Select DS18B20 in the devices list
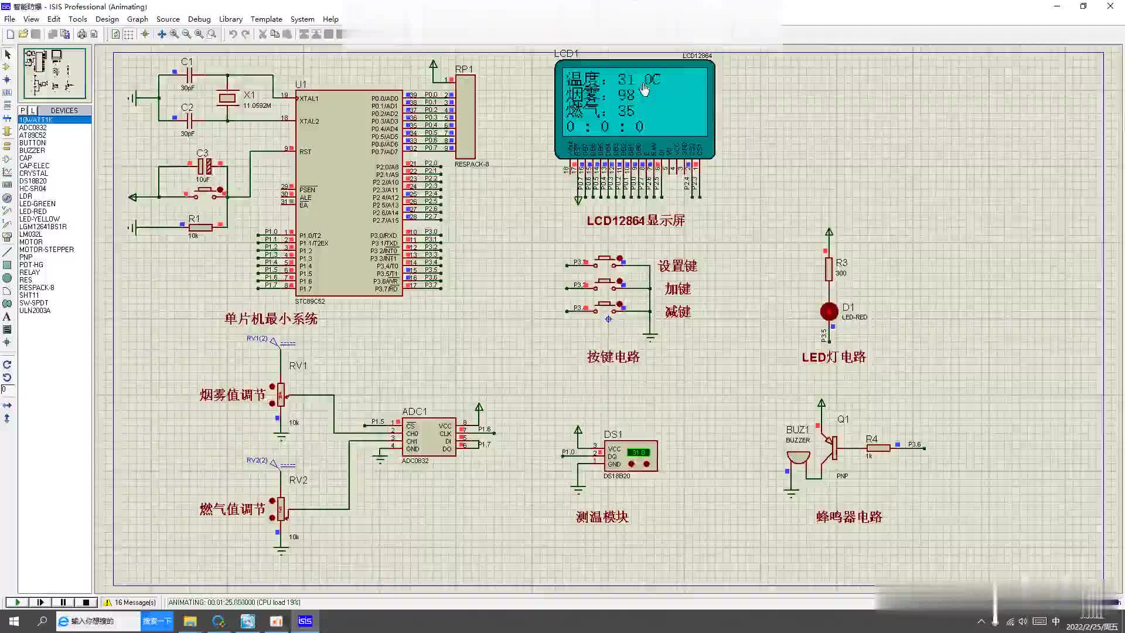The width and height of the screenshot is (1125, 633). coord(33,181)
